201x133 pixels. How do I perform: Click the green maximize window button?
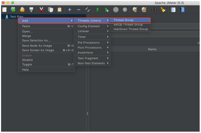[x=12, y=3]
